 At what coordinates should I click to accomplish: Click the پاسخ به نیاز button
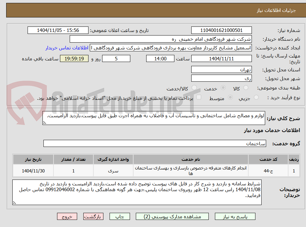(235, 216)
